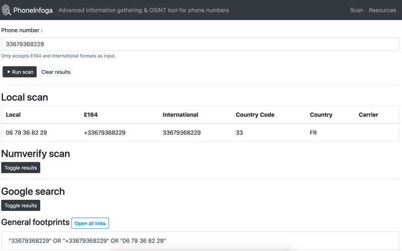Click the Clear results button
Image resolution: width=402 pixels, height=251 pixels.
pos(56,72)
